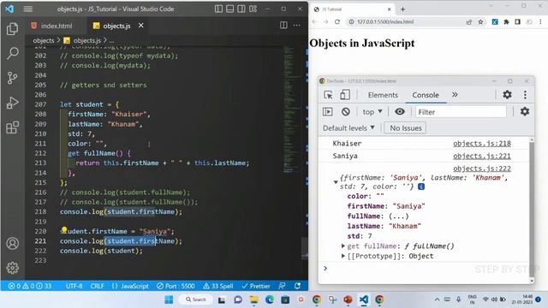Open a new Chrome tab

(x=402, y=9)
